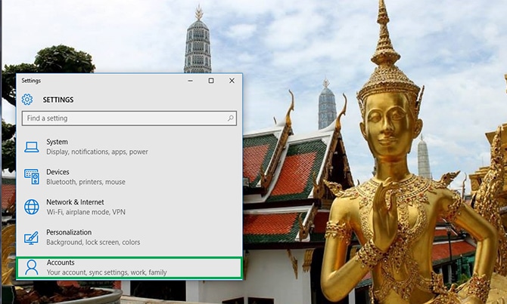
Task: Click 'Display, notifications, apps, power' description
Action: coord(97,152)
